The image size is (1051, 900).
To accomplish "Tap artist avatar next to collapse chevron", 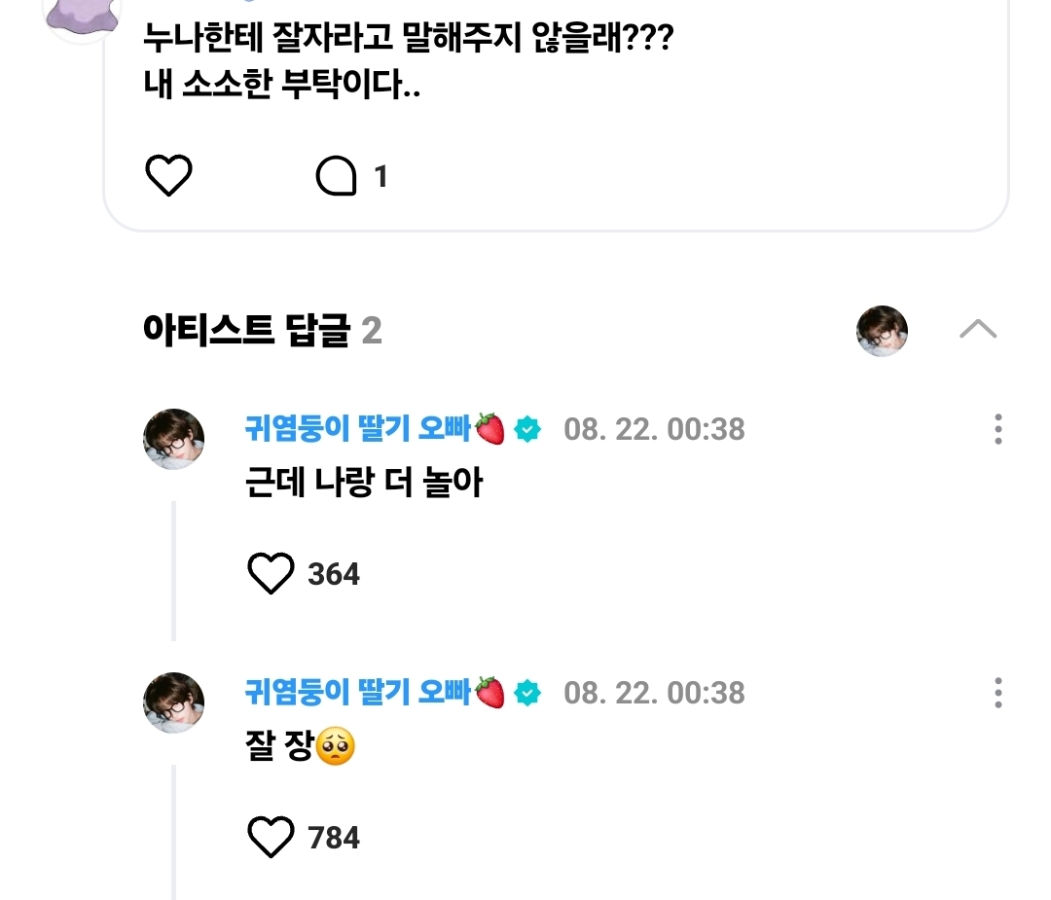I will click(882, 331).
